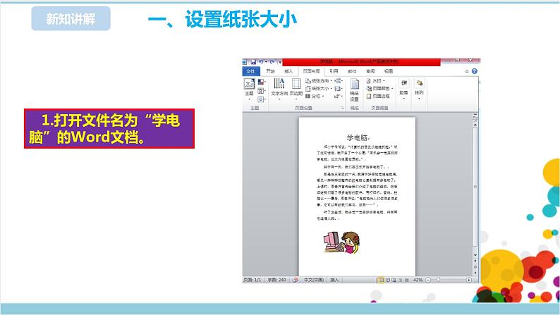Switch to the 开始 (Home) tab
The image size is (560, 315).
click(x=270, y=71)
